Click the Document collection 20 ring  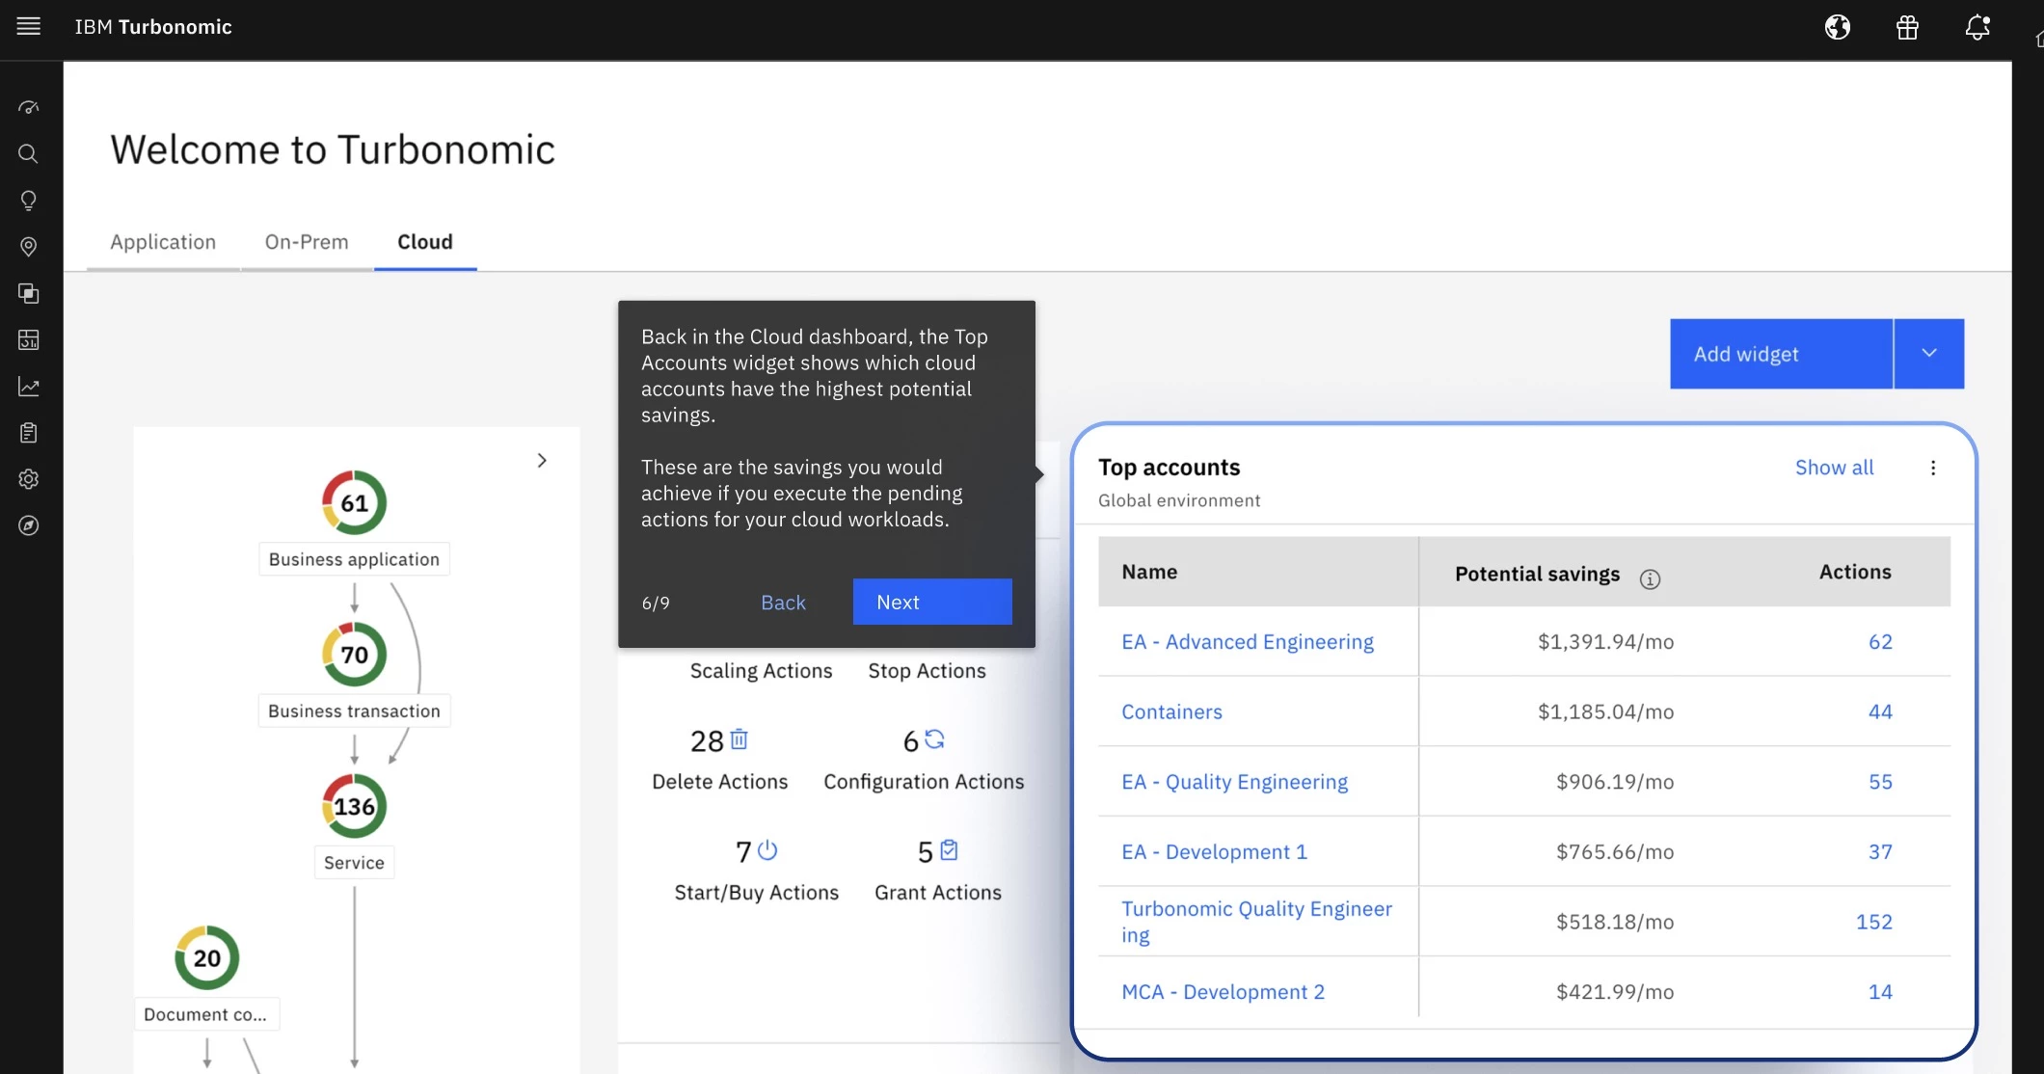(206, 957)
